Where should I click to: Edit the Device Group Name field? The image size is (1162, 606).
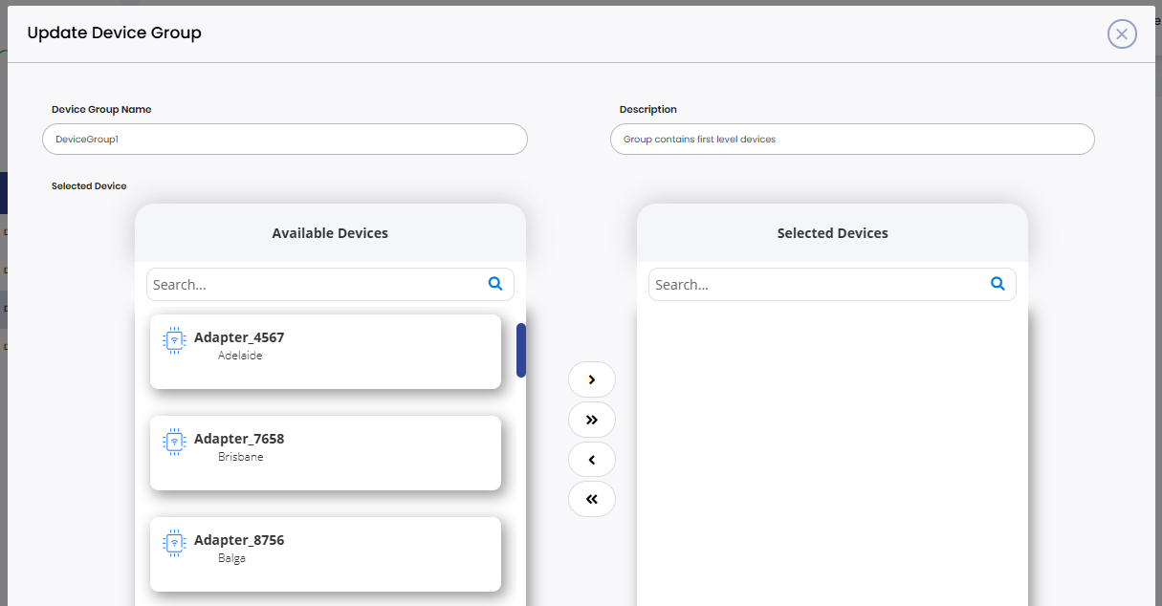pos(284,139)
